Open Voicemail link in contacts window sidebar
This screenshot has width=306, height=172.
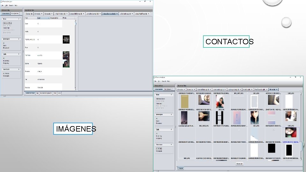(x=6, y=28)
